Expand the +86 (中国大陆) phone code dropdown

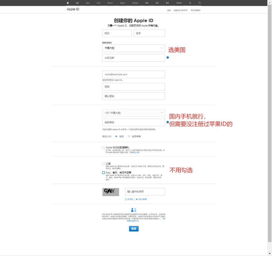[134, 113]
